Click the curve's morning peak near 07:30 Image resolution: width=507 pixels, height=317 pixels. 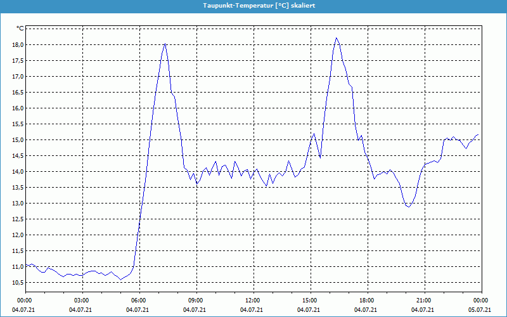(165, 44)
